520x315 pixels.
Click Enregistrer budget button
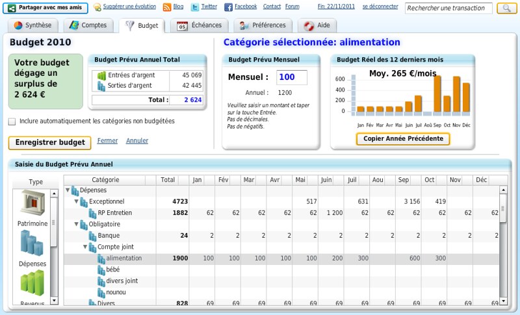point(49,143)
